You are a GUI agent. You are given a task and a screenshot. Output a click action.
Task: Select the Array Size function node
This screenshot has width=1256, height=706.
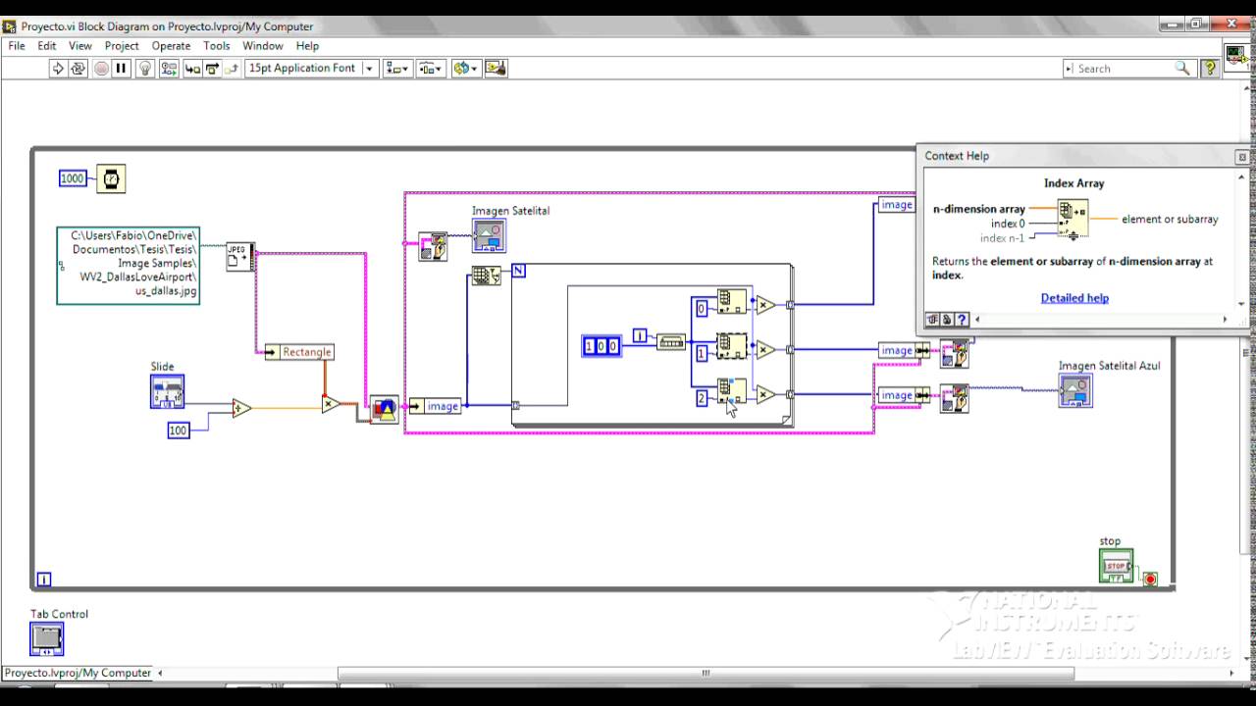click(x=486, y=276)
